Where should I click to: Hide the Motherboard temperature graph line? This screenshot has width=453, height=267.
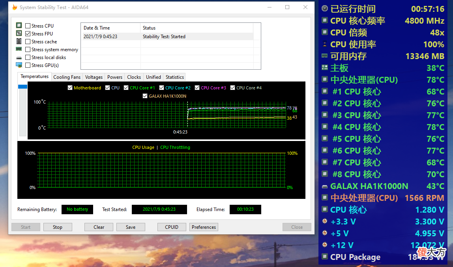(70, 88)
